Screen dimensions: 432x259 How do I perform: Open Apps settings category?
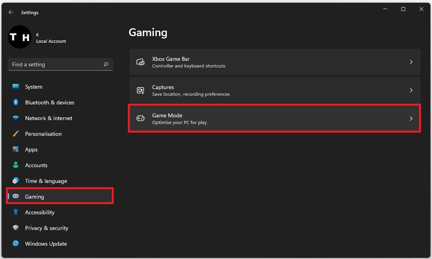point(60,150)
